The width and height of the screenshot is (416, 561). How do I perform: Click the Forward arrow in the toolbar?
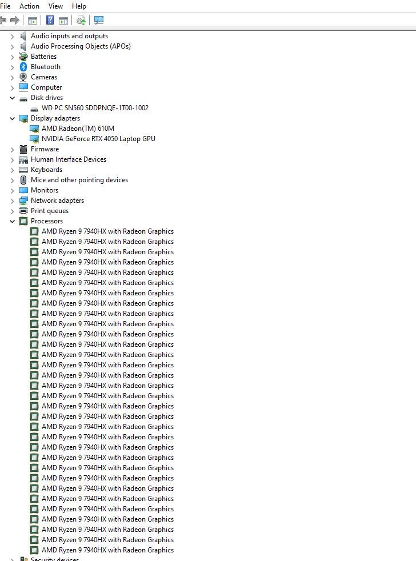(15, 20)
